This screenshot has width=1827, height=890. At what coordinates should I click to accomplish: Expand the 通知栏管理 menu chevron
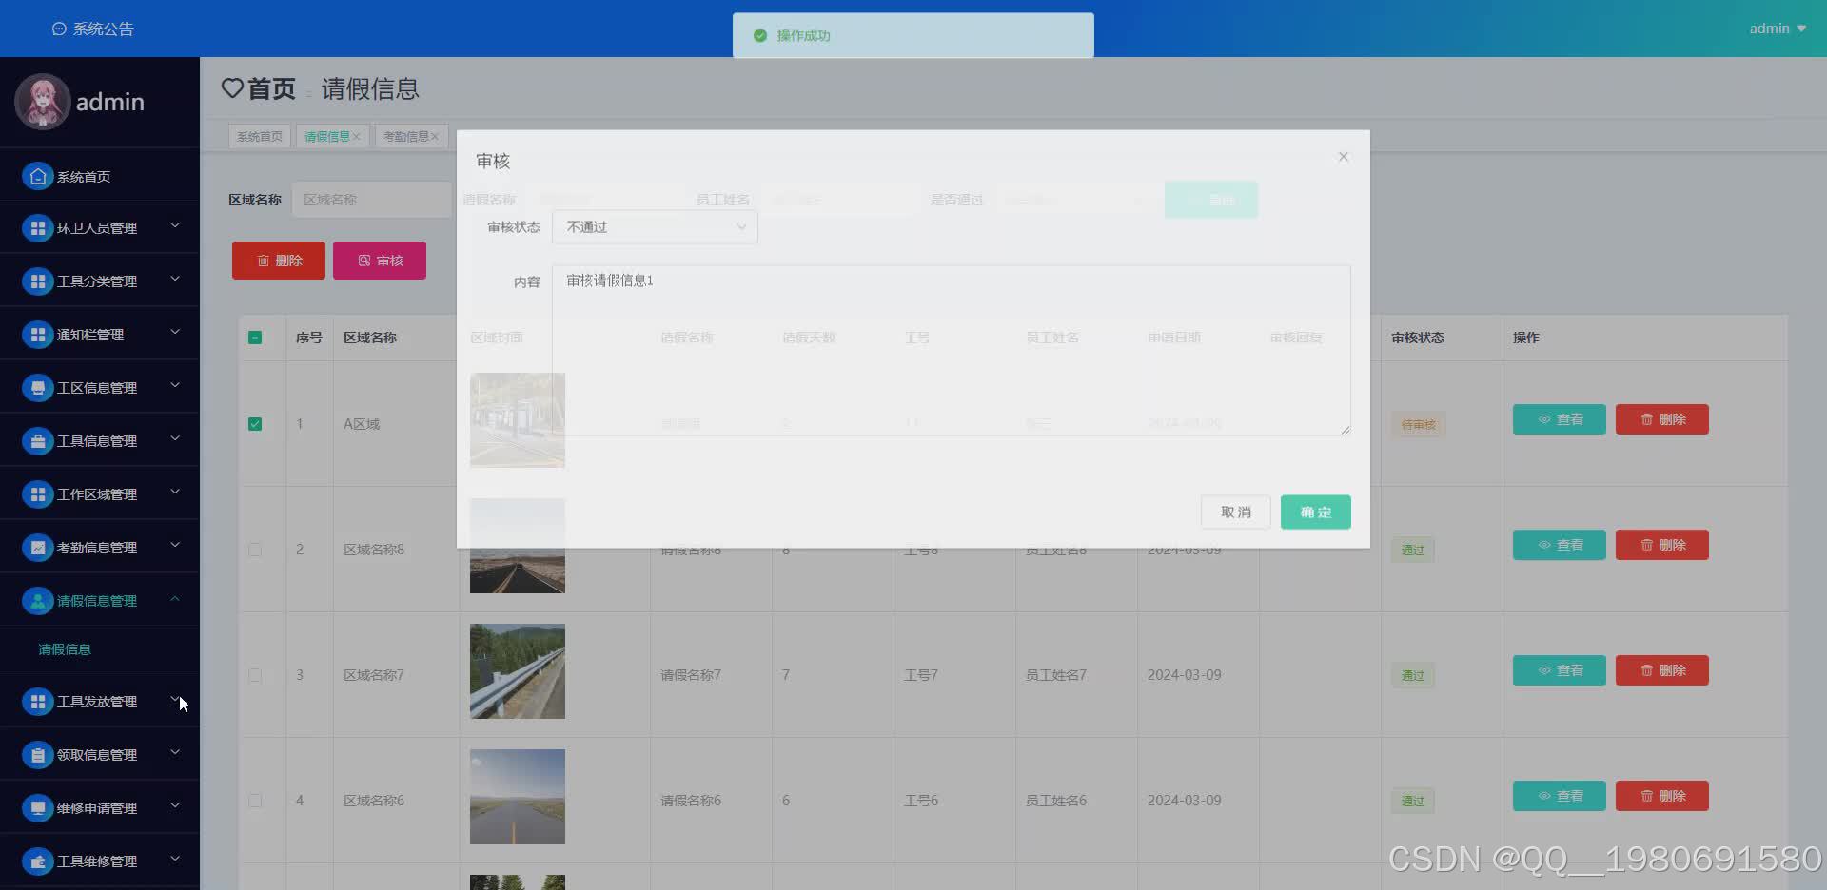[x=175, y=332]
